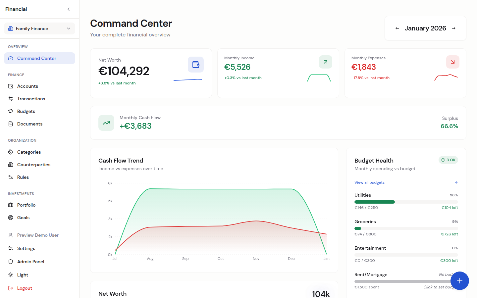Click the Monthly Income up-arrow icon

pos(325,62)
